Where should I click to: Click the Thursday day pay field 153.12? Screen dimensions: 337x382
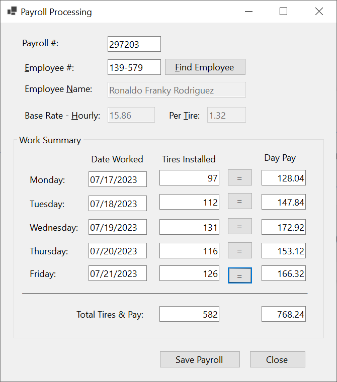click(x=284, y=250)
